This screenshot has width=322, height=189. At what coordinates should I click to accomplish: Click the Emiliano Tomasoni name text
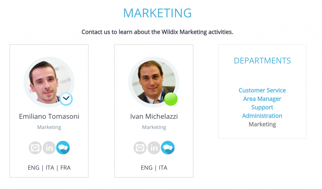pos(49,117)
